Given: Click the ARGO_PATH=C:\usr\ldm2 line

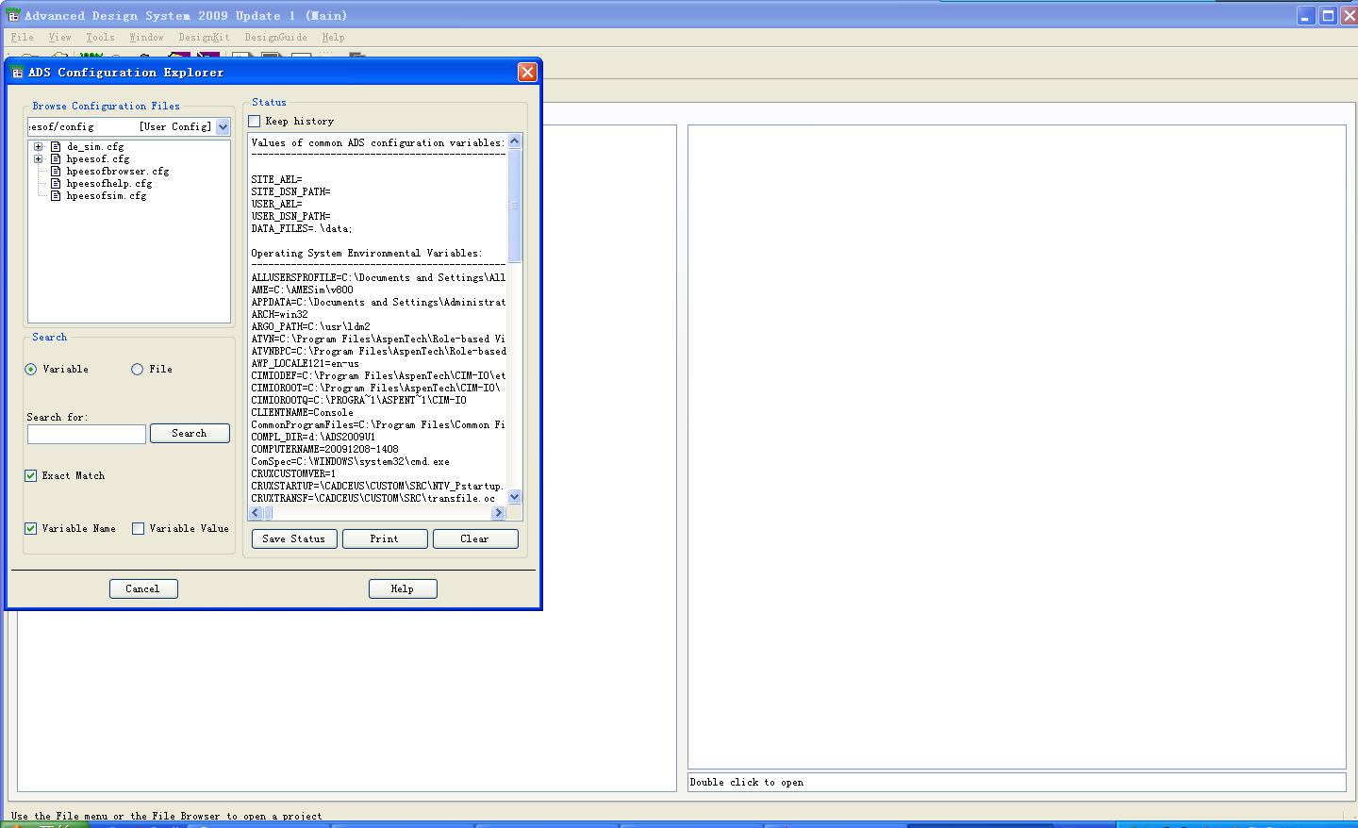Looking at the screenshot, I should tap(310, 326).
